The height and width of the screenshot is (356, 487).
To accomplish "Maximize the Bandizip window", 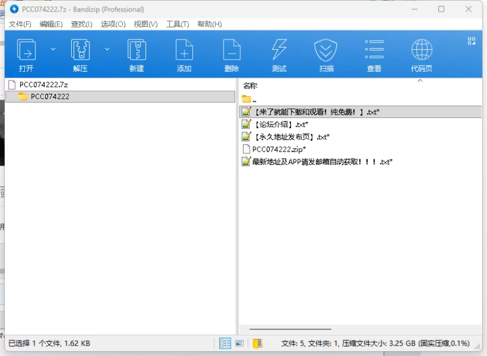I will 441,9.
